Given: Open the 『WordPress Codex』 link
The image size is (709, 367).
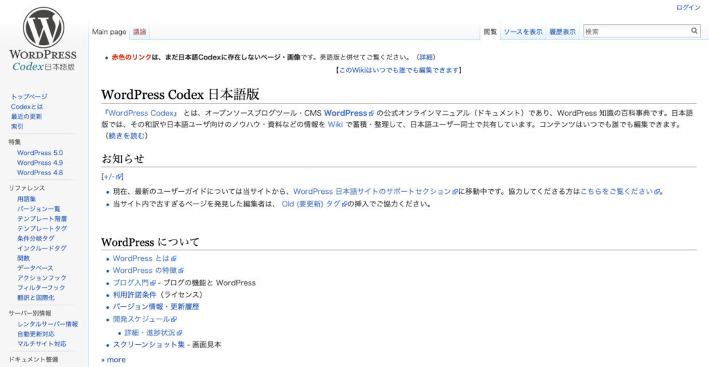Looking at the screenshot, I should (x=141, y=113).
